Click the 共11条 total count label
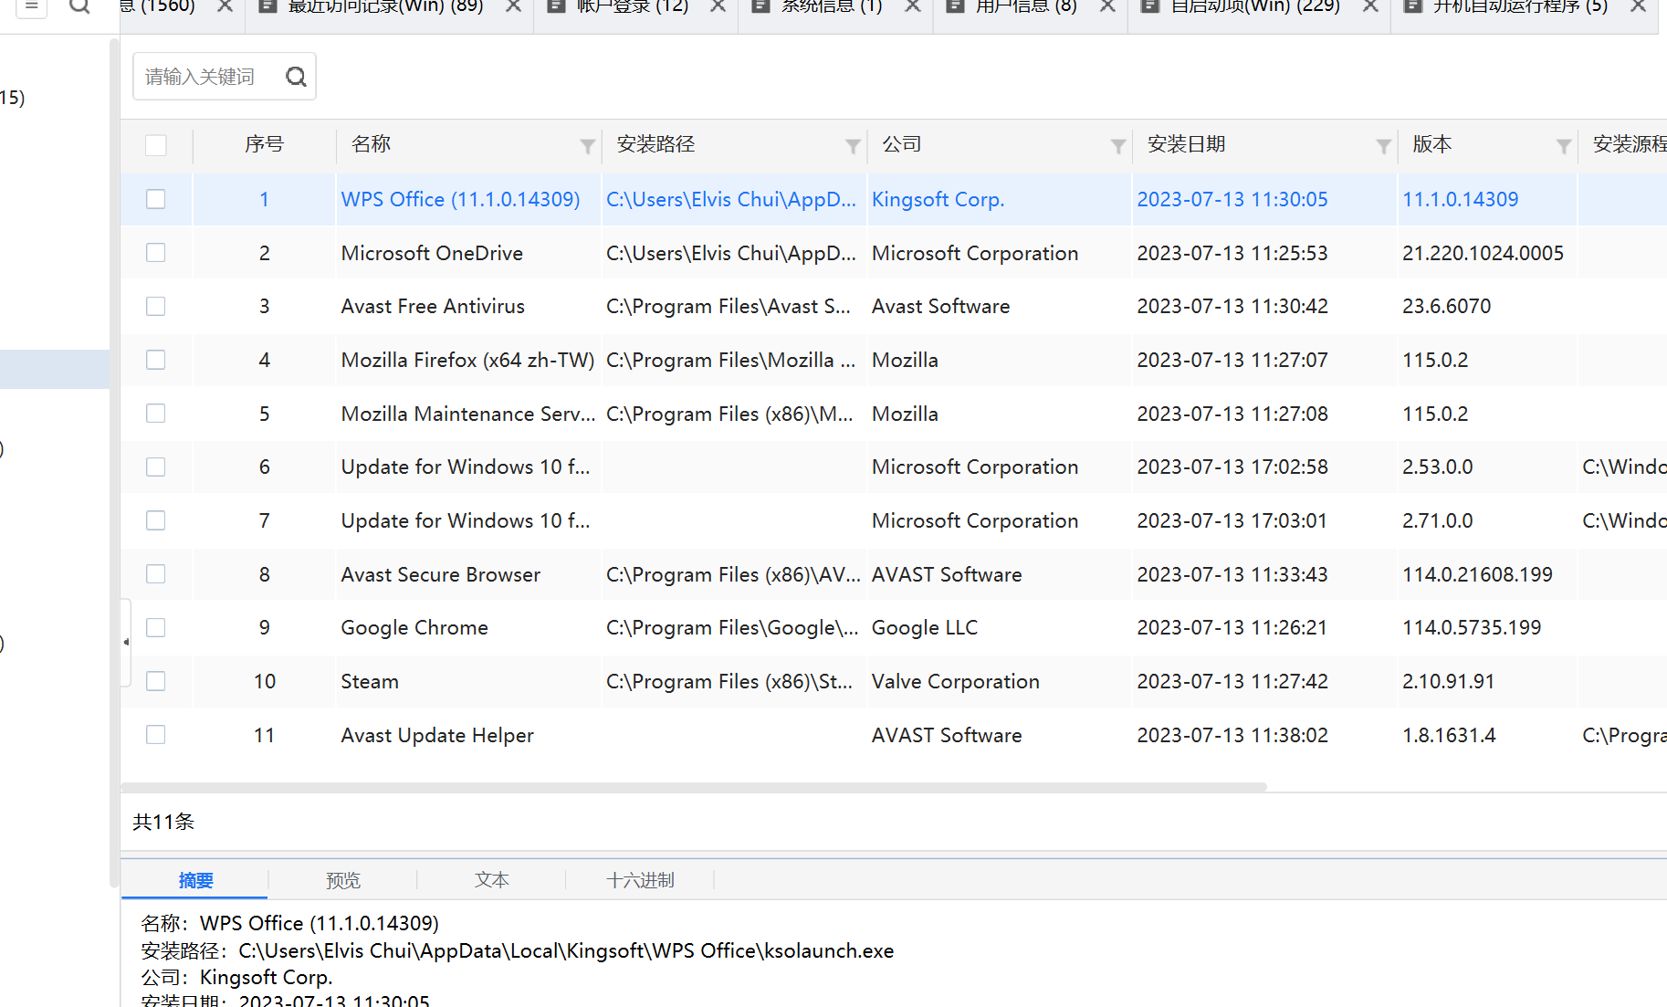This screenshot has height=1007, width=1667. coord(163,822)
